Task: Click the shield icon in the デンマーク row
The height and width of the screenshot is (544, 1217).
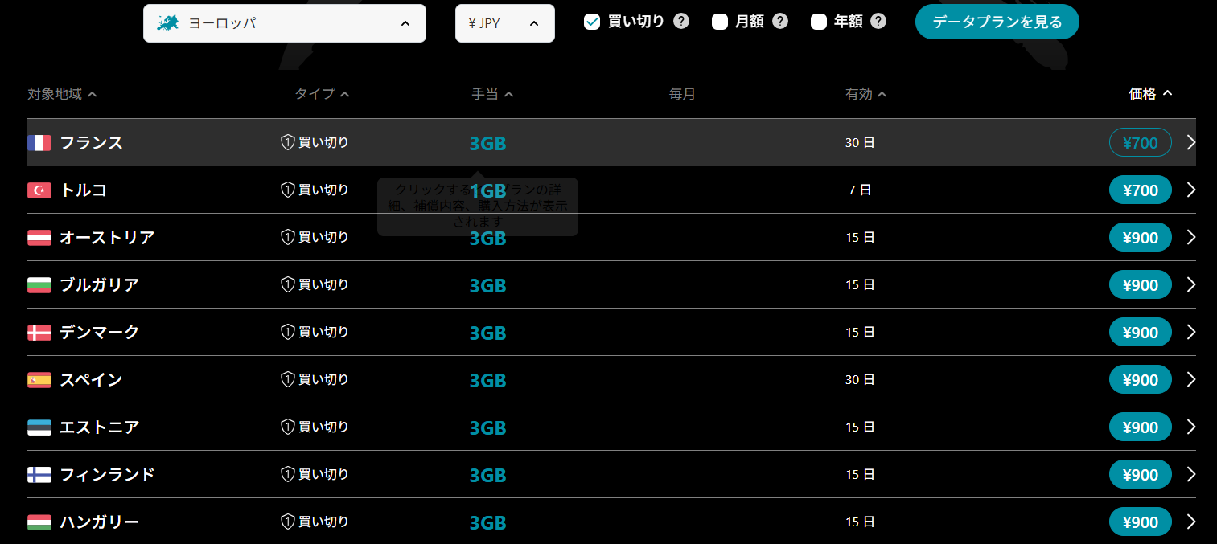Action: (287, 332)
